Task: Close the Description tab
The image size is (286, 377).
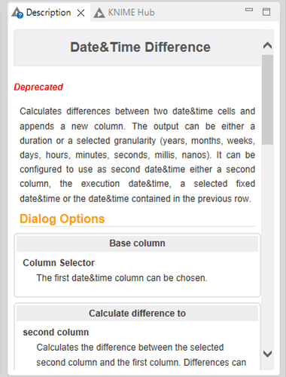Action: 81,13
